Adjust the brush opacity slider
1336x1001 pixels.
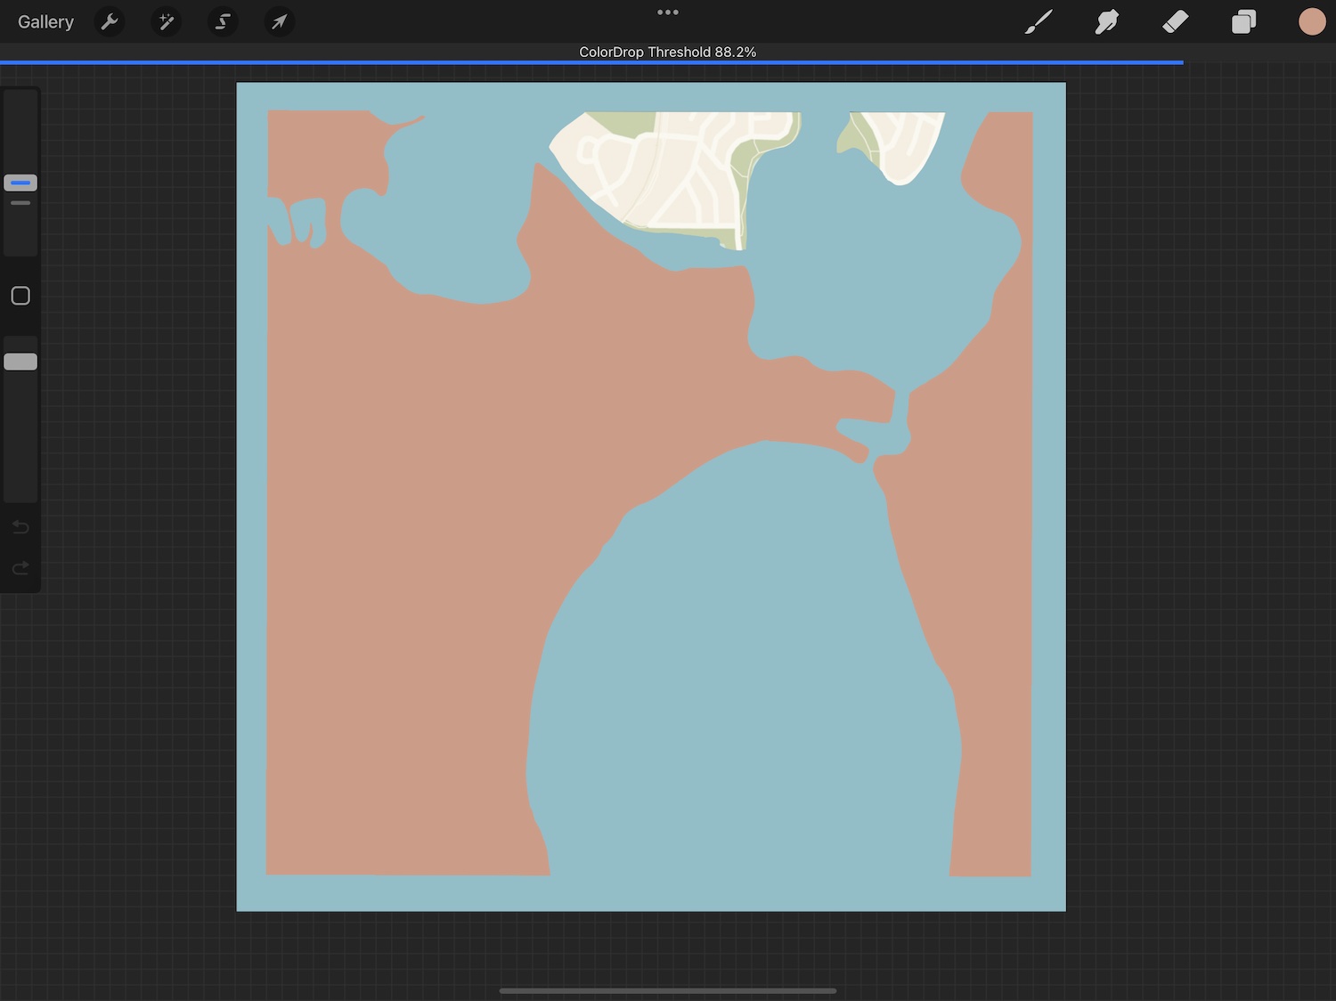20,361
